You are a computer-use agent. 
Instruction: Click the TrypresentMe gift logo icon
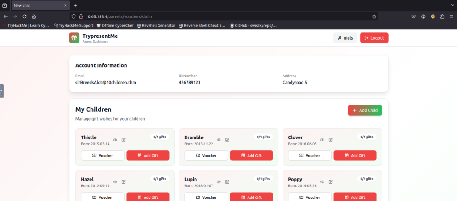pos(75,38)
